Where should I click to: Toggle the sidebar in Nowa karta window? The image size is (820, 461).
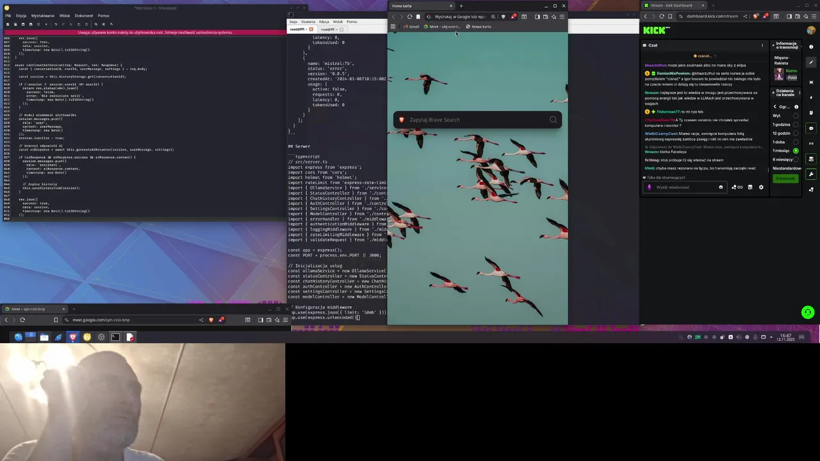[537, 17]
